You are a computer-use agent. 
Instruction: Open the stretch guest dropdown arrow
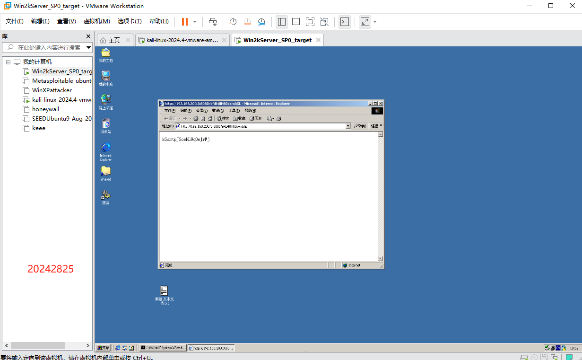[x=375, y=22]
